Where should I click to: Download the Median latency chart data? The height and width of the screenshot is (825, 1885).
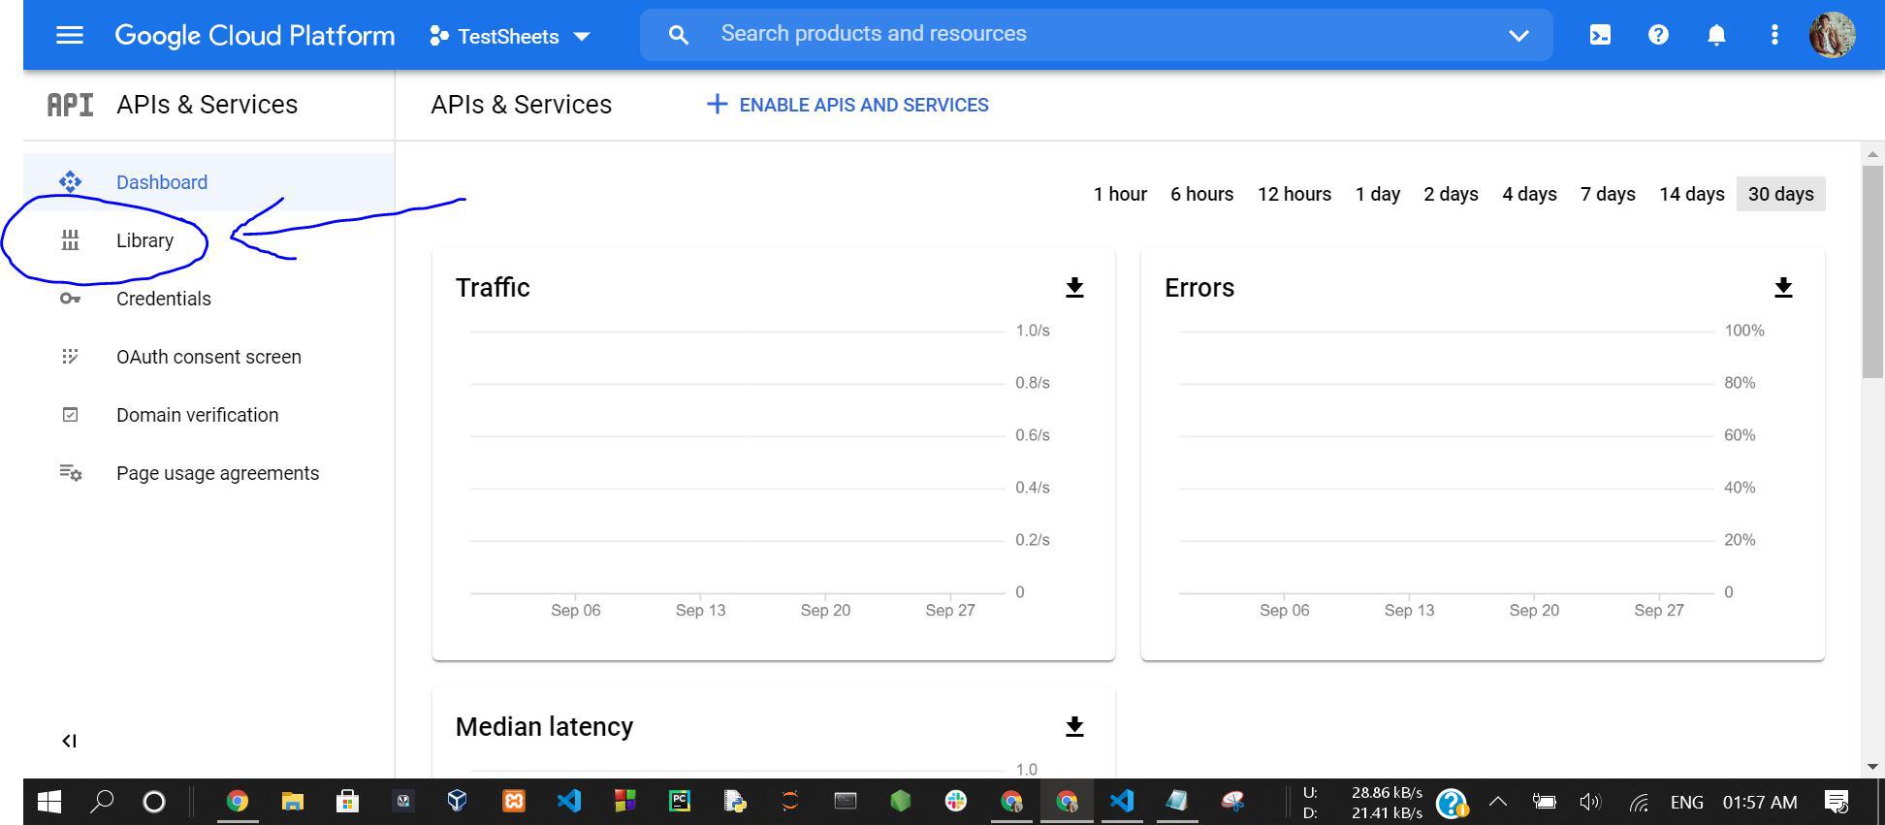click(x=1074, y=727)
